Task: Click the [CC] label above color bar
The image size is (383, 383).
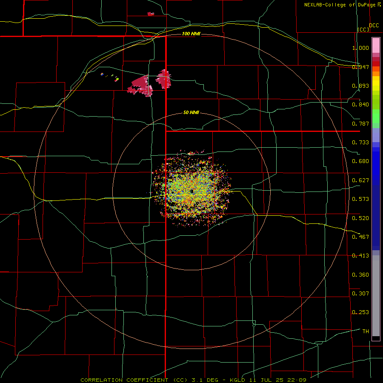Action: (x=363, y=30)
